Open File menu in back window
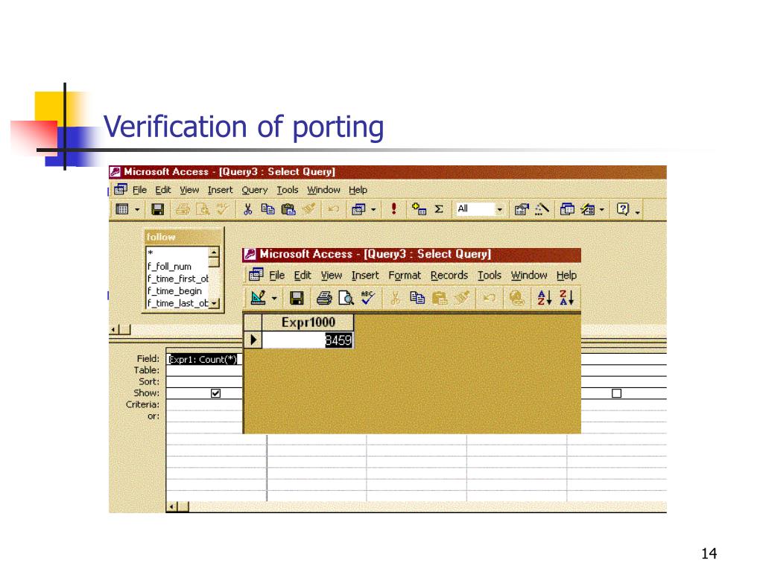The image size is (763, 572). pyautogui.click(x=139, y=190)
